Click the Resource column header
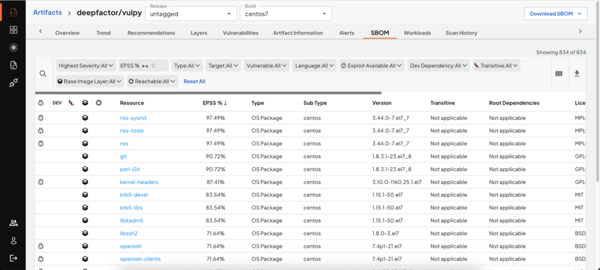 [x=132, y=103]
